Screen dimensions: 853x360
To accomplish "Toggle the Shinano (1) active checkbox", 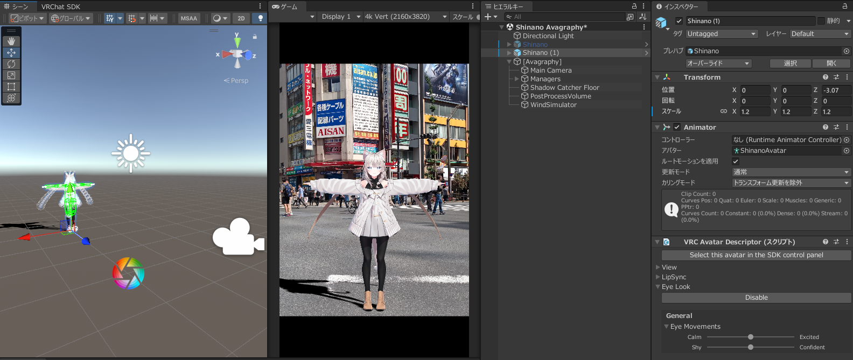I will (x=679, y=21).
